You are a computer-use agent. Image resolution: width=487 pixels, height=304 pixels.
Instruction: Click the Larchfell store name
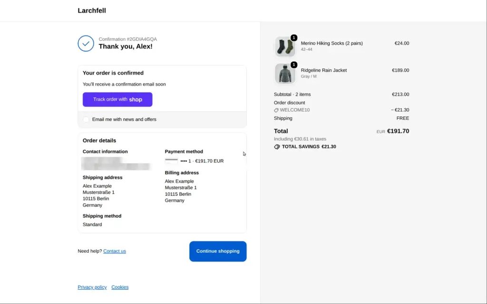click(x=92, y=10)
